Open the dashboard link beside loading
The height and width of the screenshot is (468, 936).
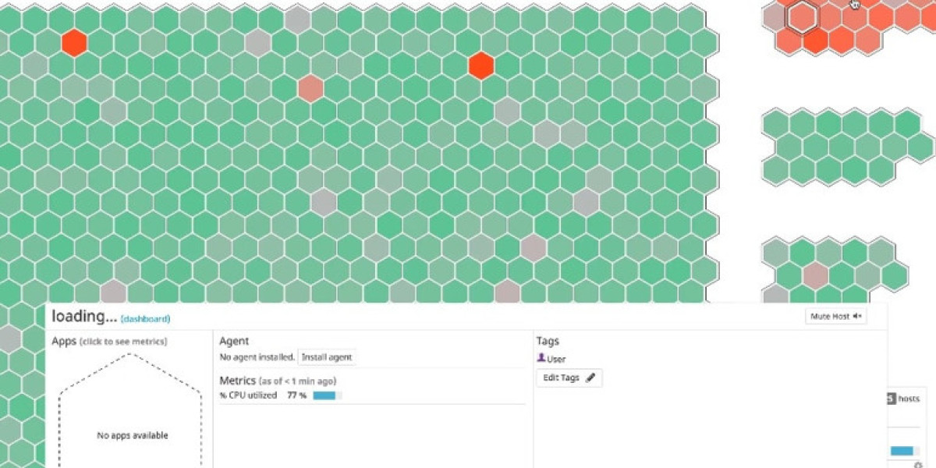(145, 319)
